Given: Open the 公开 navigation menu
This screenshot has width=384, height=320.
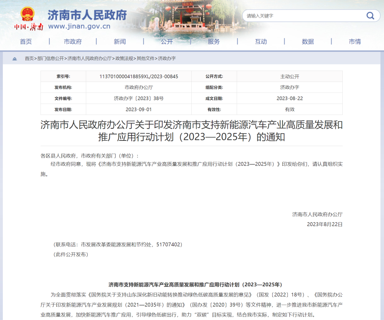Looking at the screenshot, I should [167, 42].
